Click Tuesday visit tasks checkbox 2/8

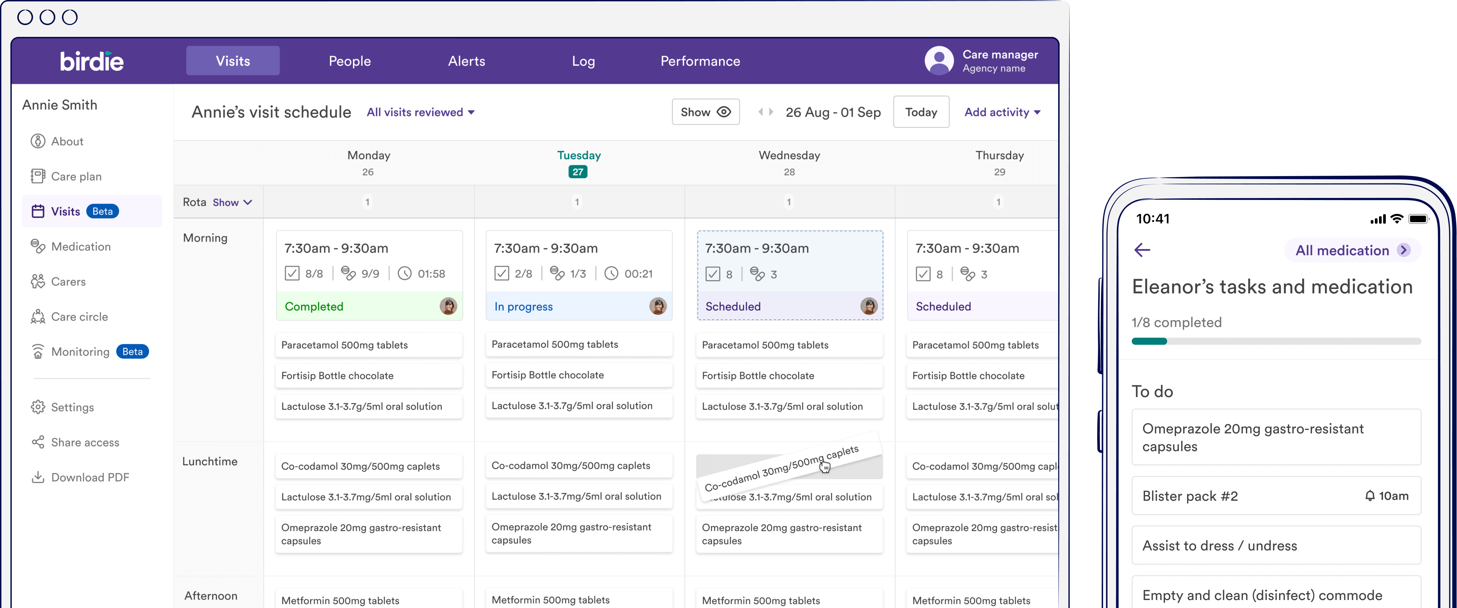pos(502,274)
